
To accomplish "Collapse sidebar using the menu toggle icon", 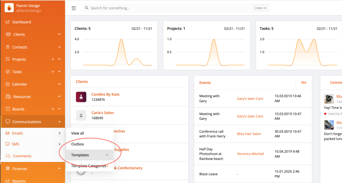I will [x=74, y=8].
